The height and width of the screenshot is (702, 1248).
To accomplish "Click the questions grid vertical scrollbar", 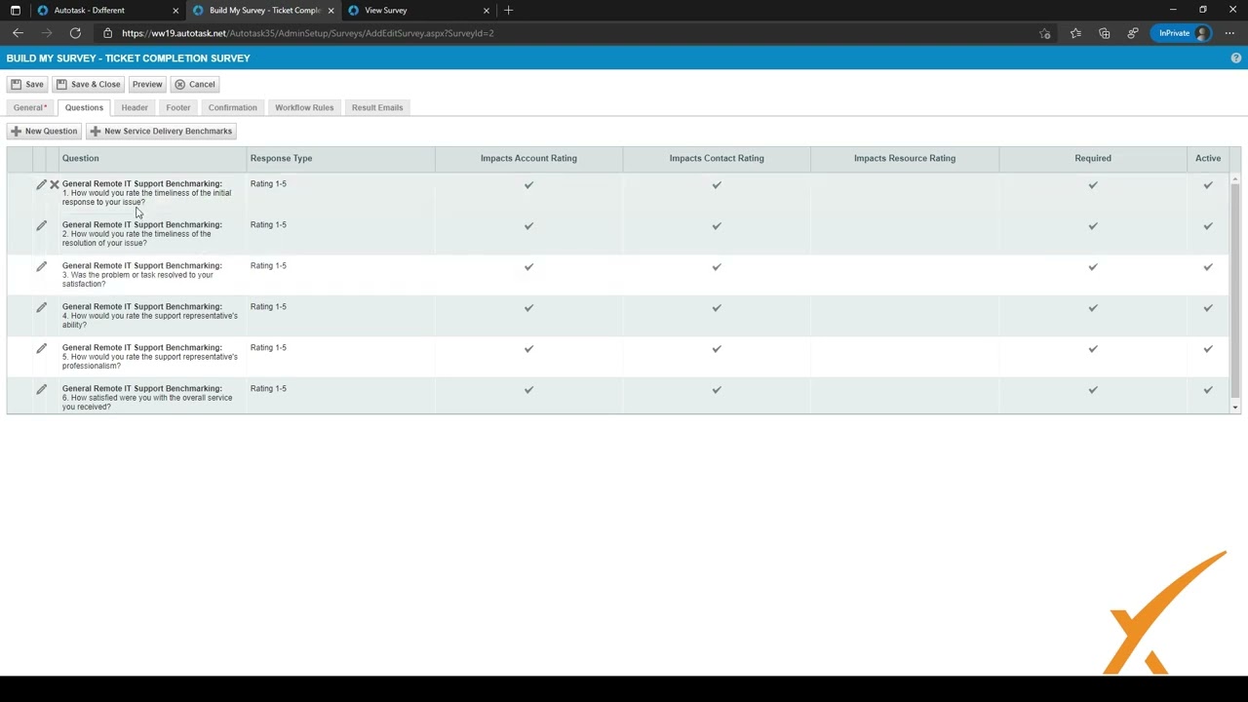I will coord(1235,290).
